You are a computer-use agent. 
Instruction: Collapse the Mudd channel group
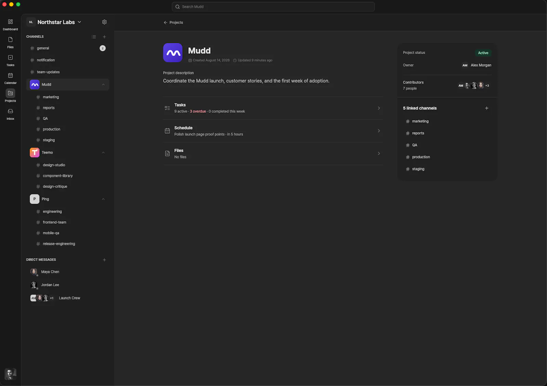coord(103,84)
